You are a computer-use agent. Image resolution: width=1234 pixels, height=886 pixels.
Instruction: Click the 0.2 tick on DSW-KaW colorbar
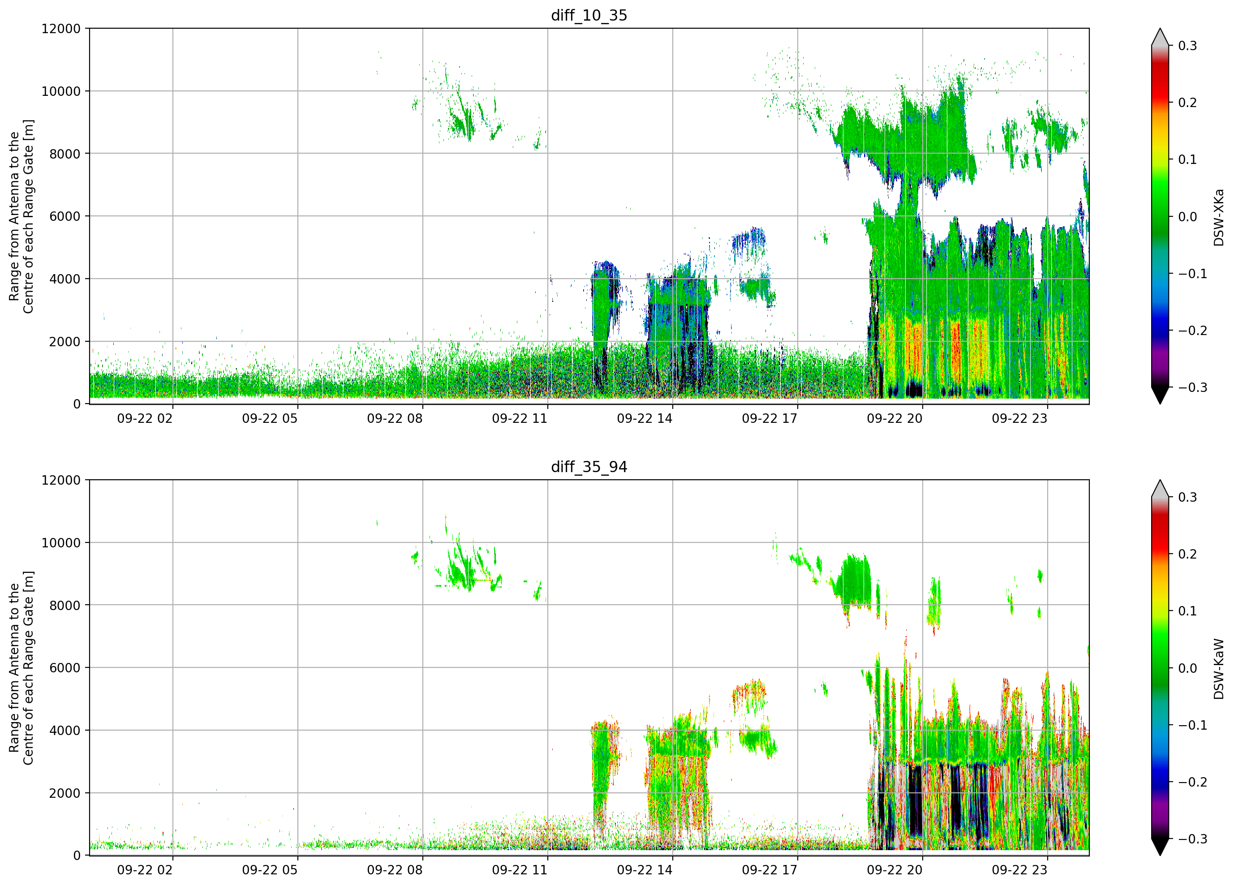click(x=1187, y=555)
